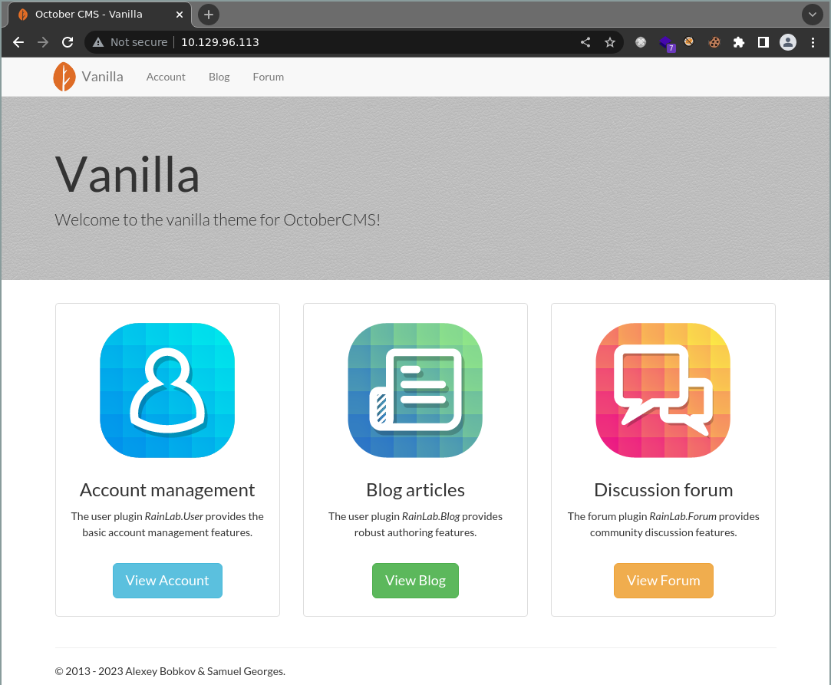Expand the tab search chevron
This screenshot has height=685, width=831.
[813, 15]
